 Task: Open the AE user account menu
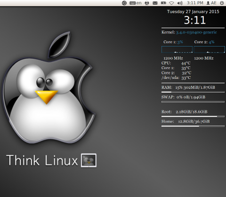[211, 3]
